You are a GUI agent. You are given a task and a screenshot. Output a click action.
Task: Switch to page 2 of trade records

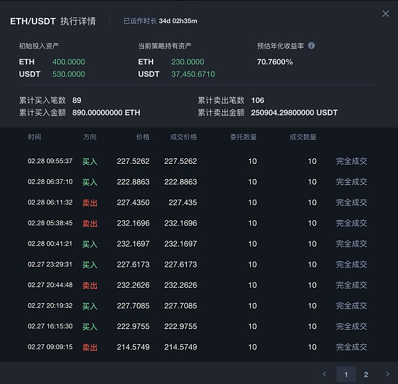[366, 374]
